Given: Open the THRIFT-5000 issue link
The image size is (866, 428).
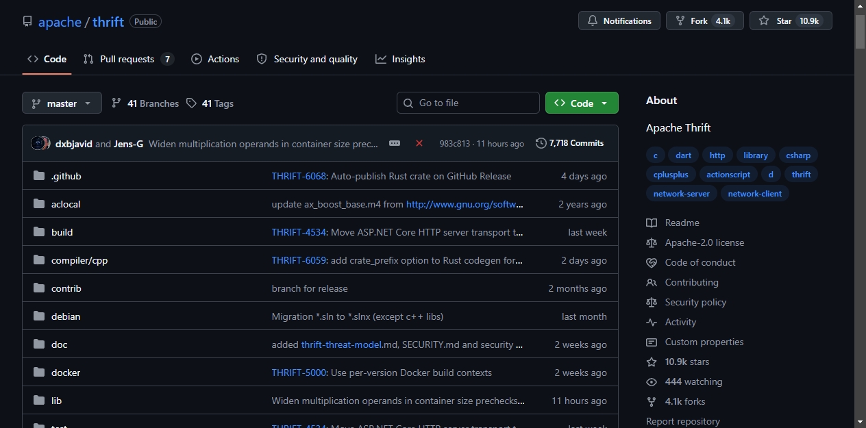Looking at the screenshot, I should click(x=299, y=373).
